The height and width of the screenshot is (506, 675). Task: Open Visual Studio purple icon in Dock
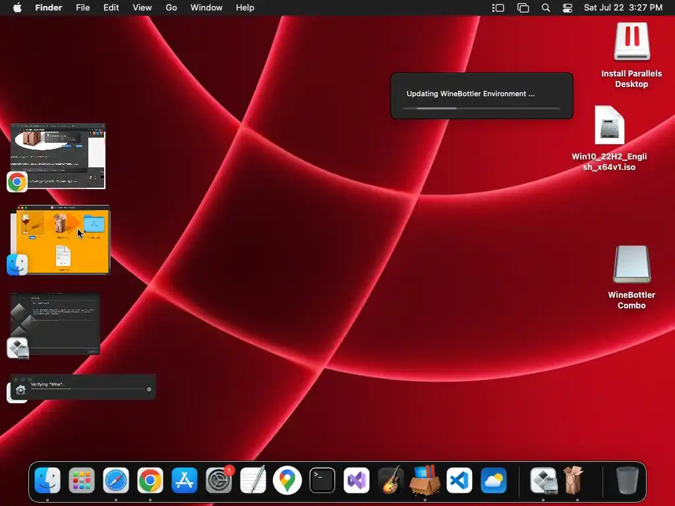356,480
